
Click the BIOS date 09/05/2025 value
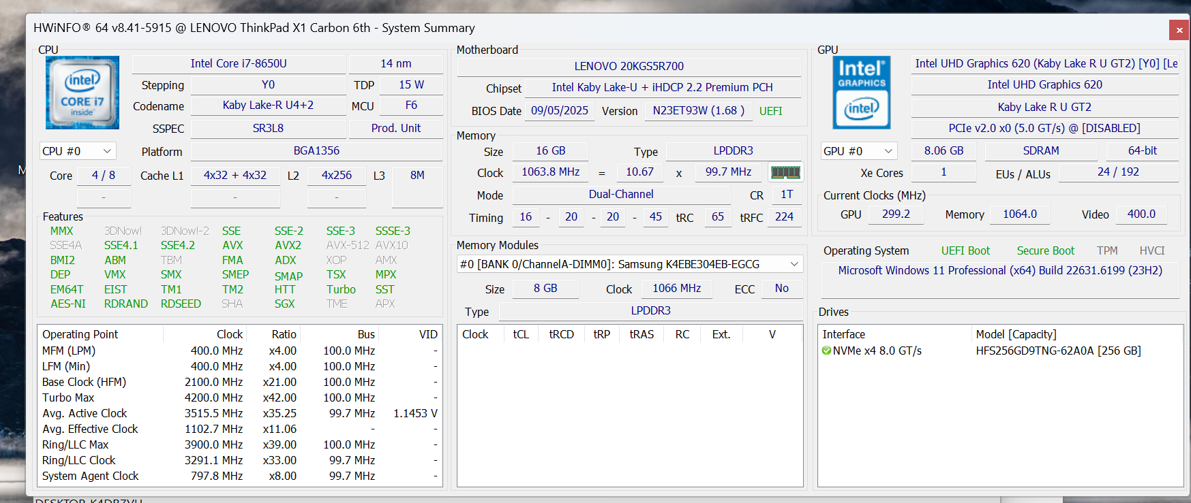click(x=560, y=111)
